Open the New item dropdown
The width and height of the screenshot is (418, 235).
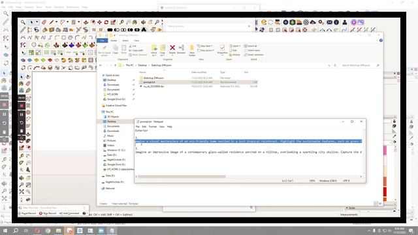(x=204, y=46)
